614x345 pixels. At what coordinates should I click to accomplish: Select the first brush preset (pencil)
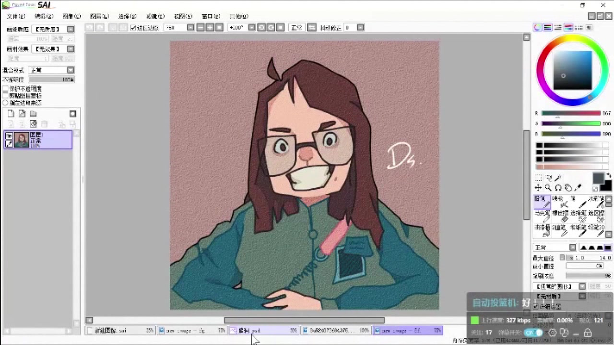[542, 202]
